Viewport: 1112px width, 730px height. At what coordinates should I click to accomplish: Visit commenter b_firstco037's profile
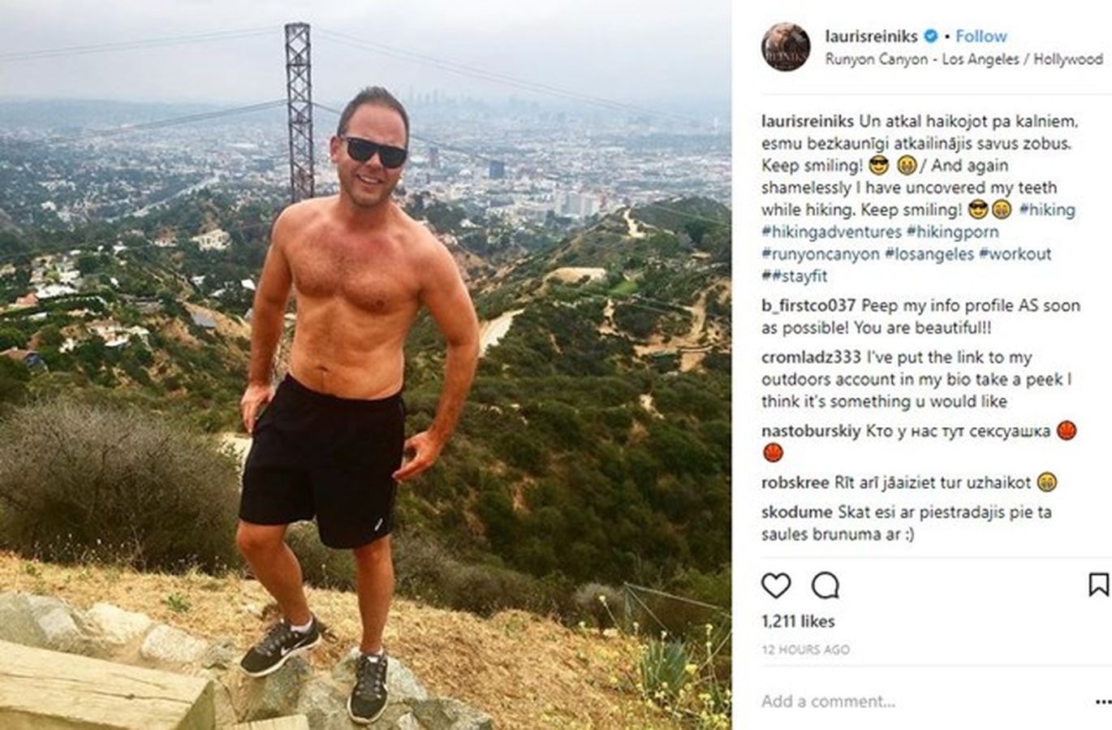coord(808,306)
